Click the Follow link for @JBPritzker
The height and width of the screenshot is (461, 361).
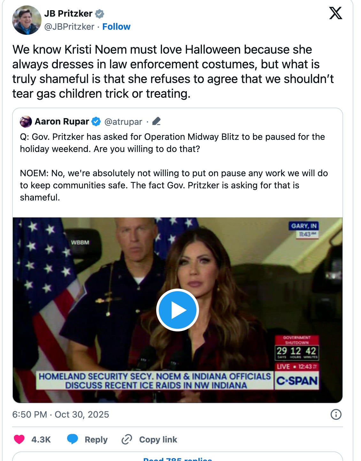(x=116, y=27)
